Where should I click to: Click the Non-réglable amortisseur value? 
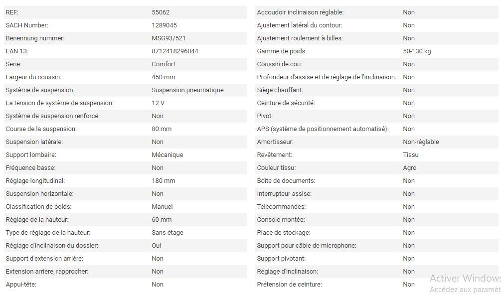(x=421, y=142)
